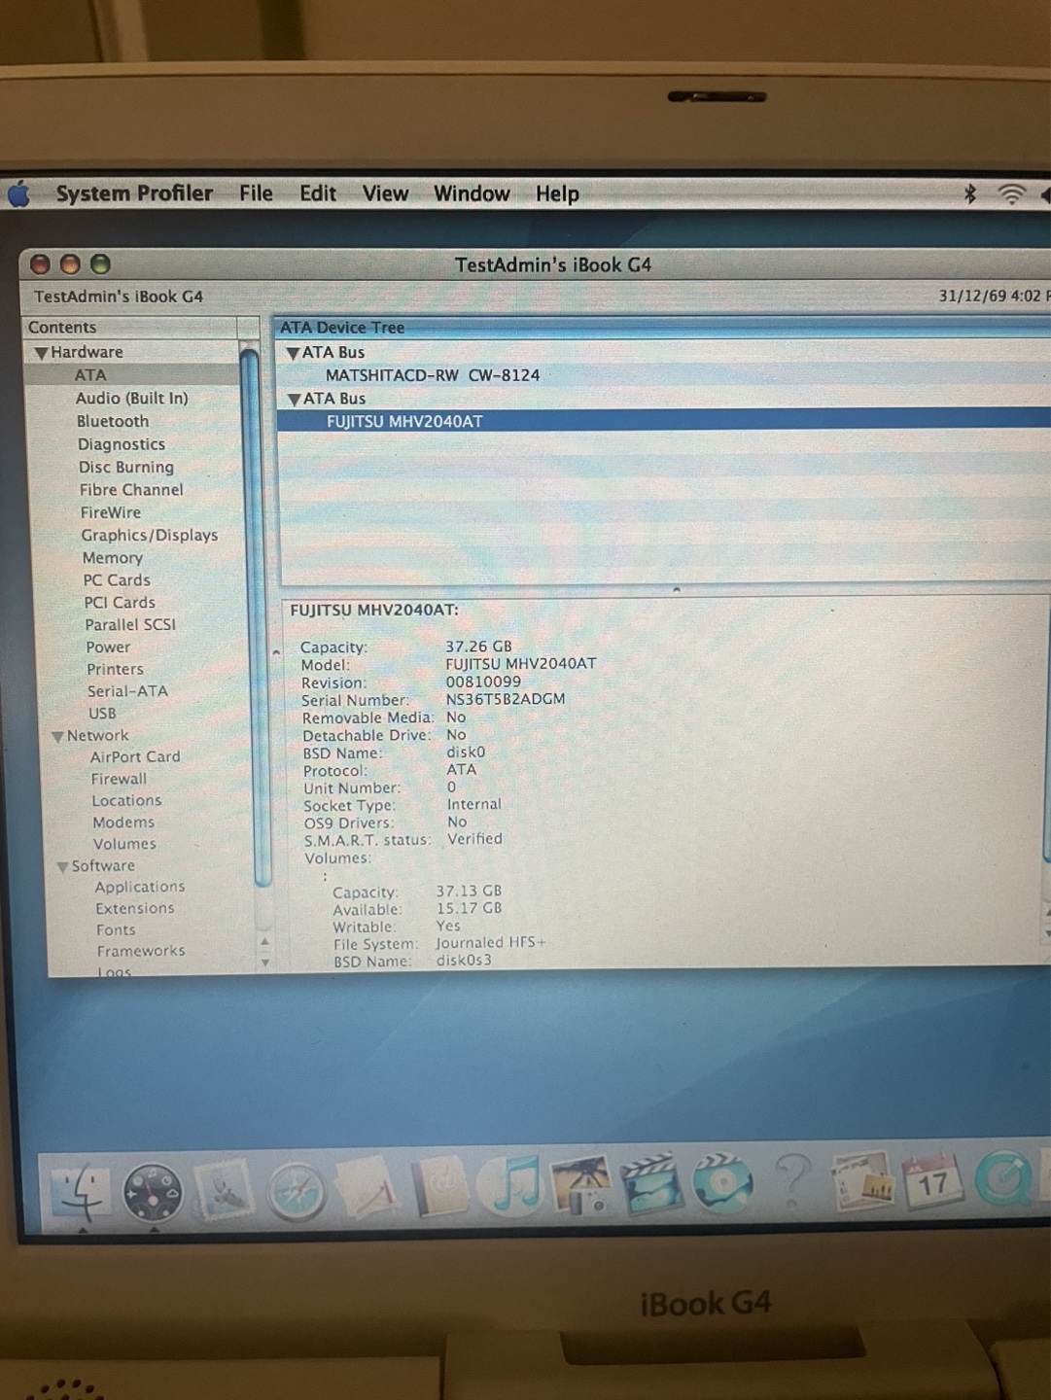
Task: Click the question mark icon in Dock
Action: (x=792, y=1181)
